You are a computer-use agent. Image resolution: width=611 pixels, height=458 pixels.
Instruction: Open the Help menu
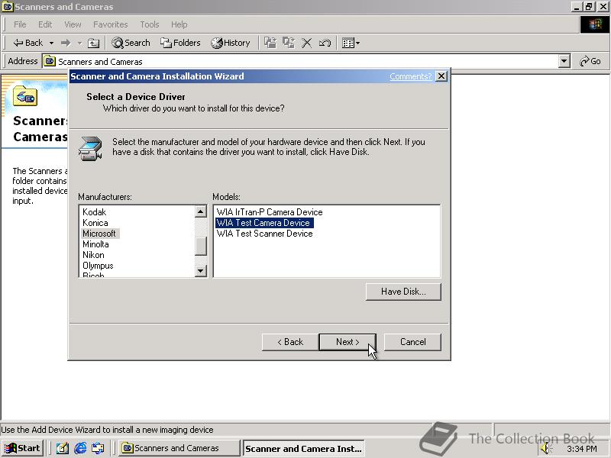pyautogui.click(x=179, y=24)
